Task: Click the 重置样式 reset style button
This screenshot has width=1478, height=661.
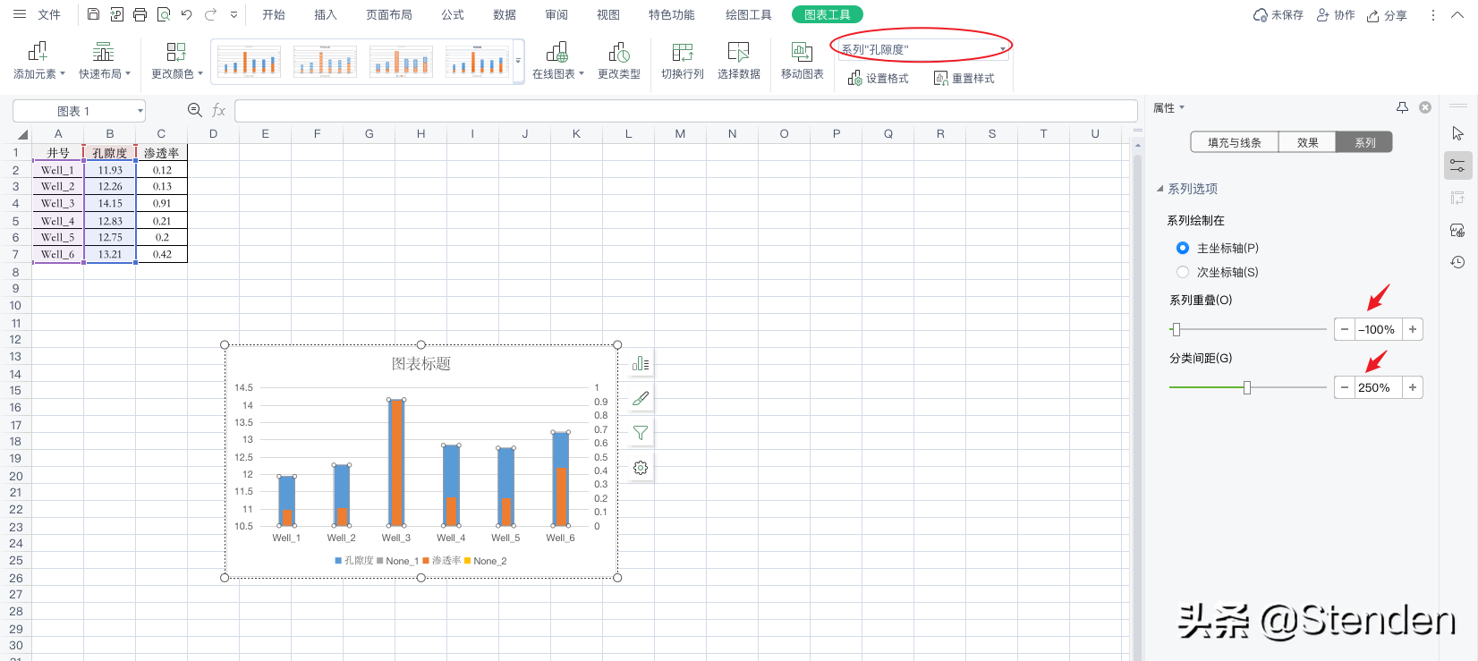Action: (964, 79)
